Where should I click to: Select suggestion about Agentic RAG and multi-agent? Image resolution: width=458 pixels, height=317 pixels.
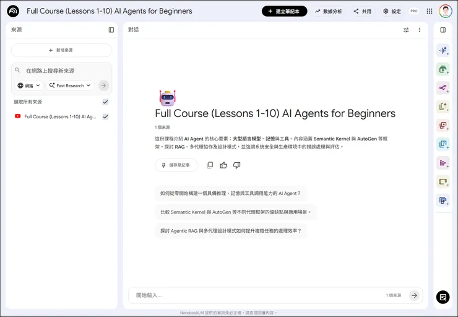(x=231, y=231)
